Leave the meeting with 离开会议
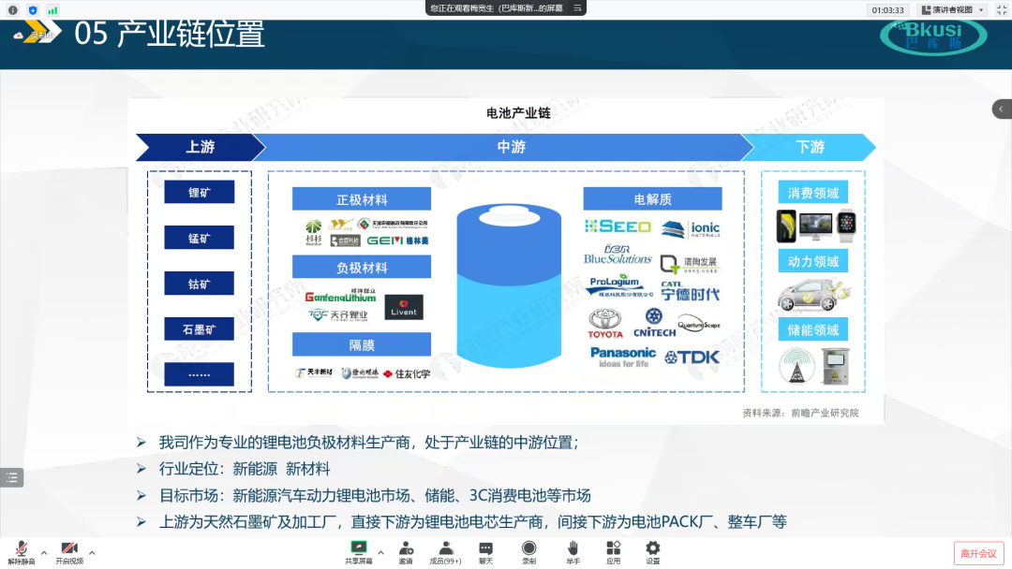 [x=978, y=553]
